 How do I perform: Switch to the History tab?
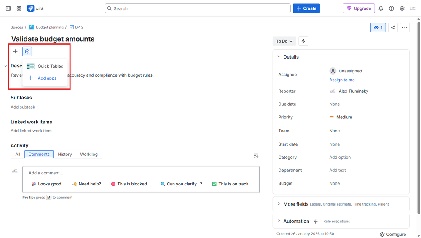click(65, 154)
